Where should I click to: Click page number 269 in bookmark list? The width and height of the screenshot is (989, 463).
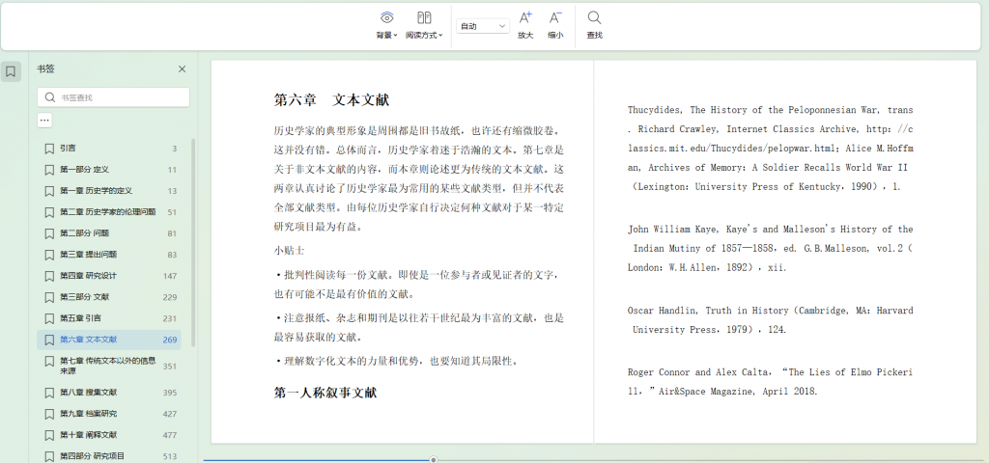click(x=170, y=340)
